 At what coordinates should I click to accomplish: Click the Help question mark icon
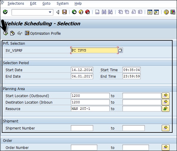[x=166, y=12]
